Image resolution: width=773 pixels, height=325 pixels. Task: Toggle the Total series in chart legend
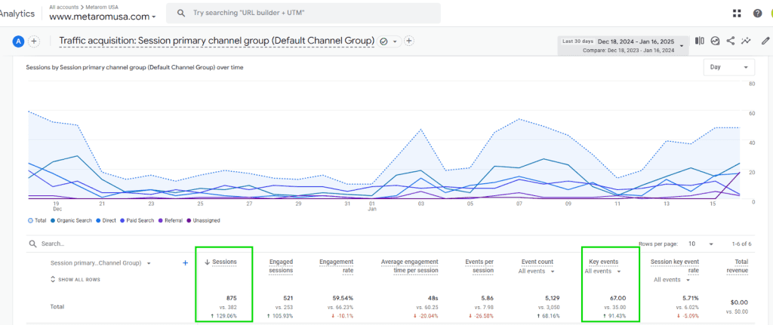37,221
